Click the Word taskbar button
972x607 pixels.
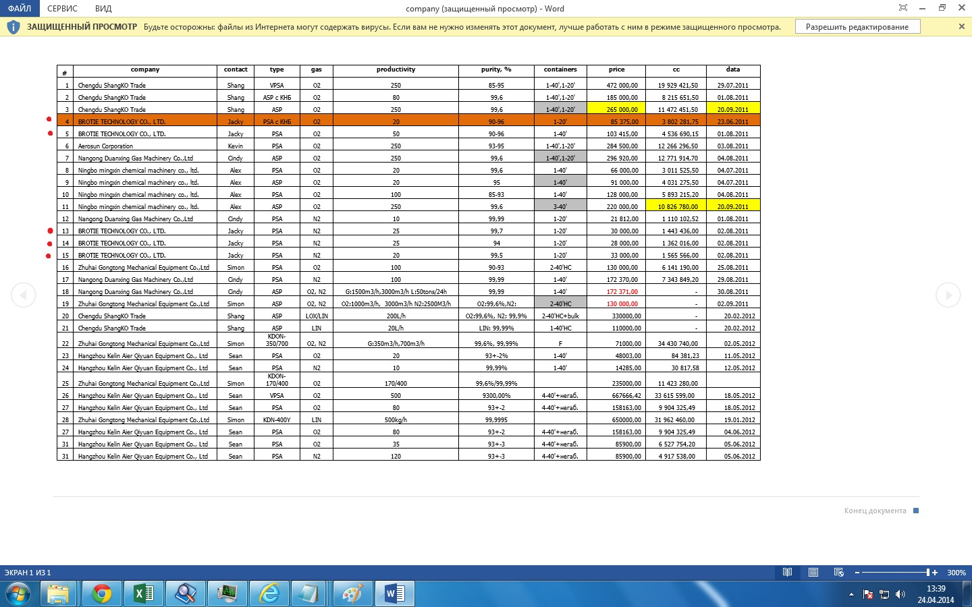tap(395, 594)
